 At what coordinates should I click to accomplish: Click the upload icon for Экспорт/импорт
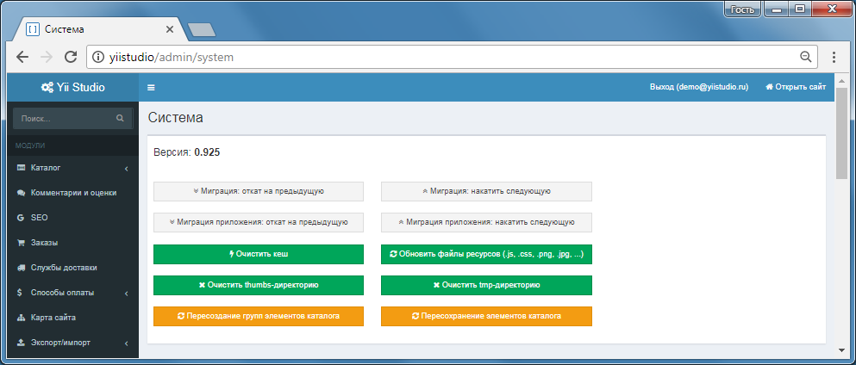click(21, 343)
